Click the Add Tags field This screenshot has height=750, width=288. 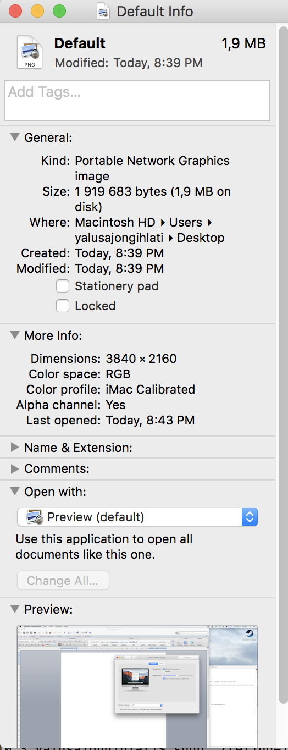137,101
